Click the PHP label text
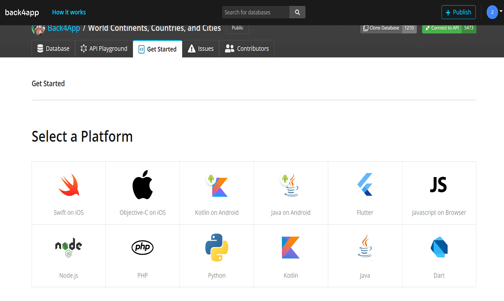 pos(142,275)
